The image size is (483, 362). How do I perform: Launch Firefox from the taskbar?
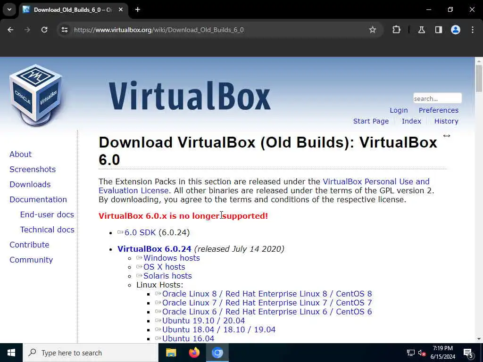(x=194, y=353)
